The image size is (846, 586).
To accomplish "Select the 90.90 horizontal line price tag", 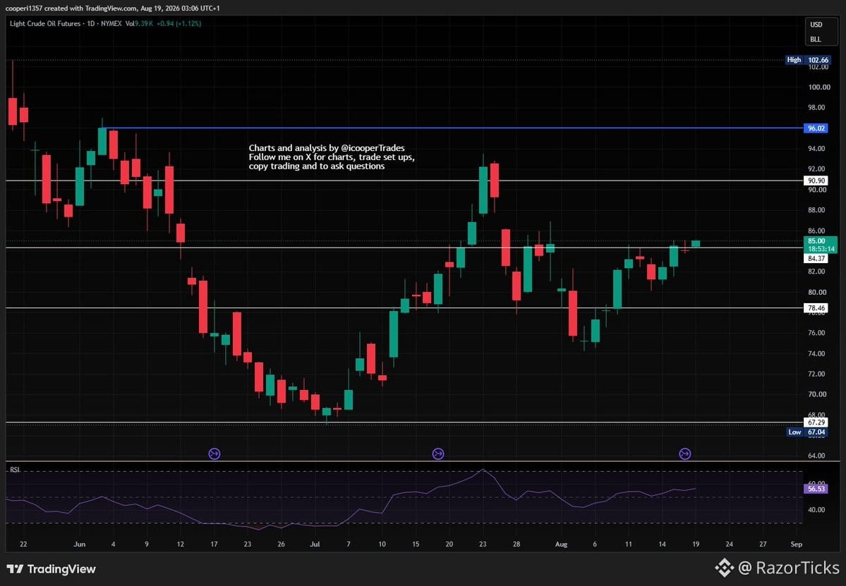I will (816, 181).
